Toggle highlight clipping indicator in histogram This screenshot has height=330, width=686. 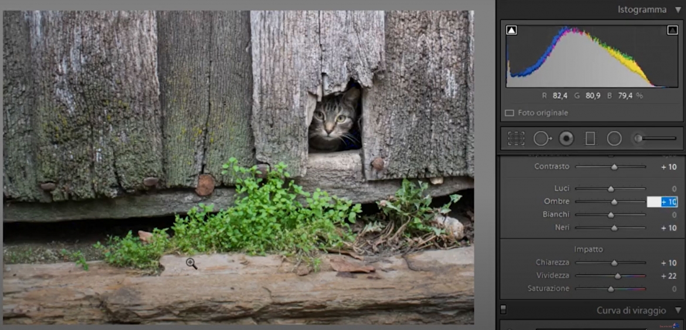click(672, 30)
